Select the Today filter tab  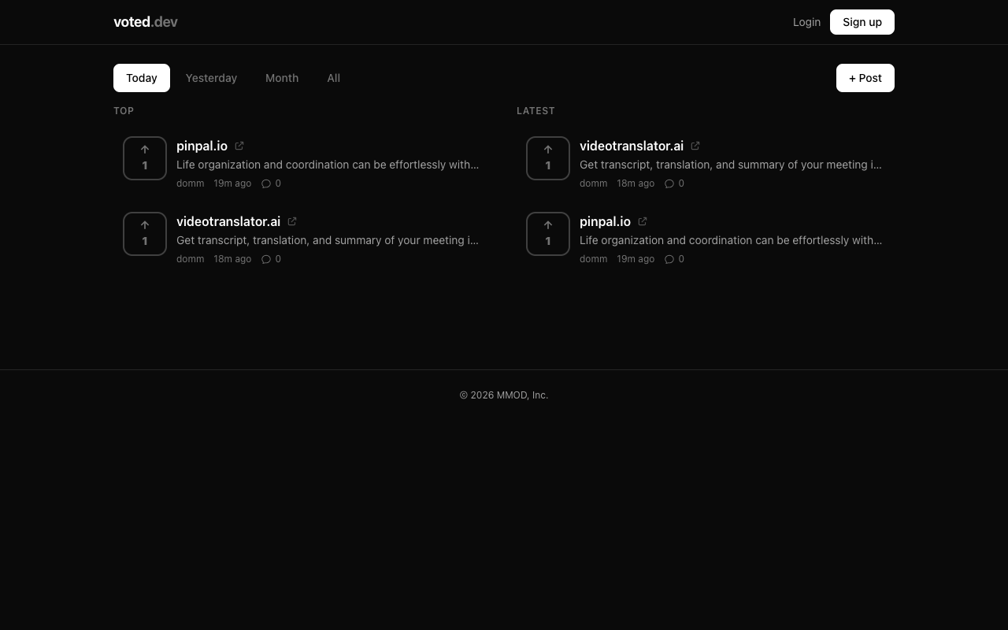coord(142,78)
